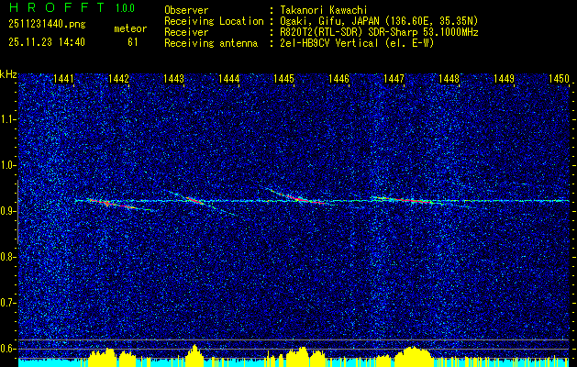Click the Receiver label
577x367 pixels.
(x=186, y=32)
